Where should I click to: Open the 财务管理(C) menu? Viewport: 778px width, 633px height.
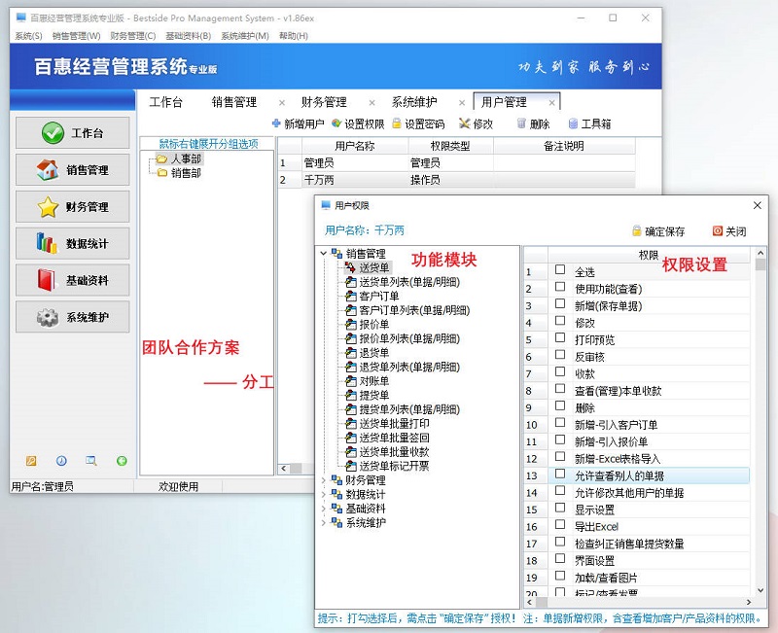pyautogui.click(x=133, y=36)
